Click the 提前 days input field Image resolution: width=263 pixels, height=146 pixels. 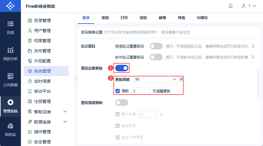point(140,91)
